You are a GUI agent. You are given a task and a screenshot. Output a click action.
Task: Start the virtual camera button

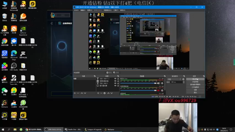click(x=195, y=84)
